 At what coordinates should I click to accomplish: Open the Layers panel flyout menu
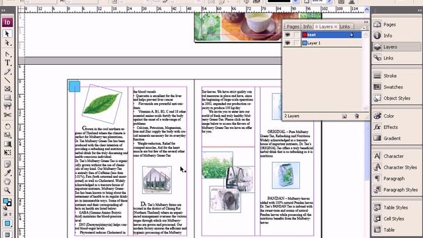tap(365, 28)
